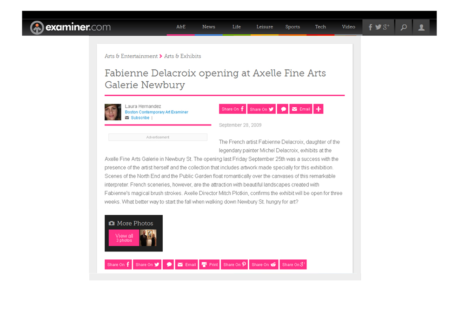Select the Video navigation tab

point(348,27)
